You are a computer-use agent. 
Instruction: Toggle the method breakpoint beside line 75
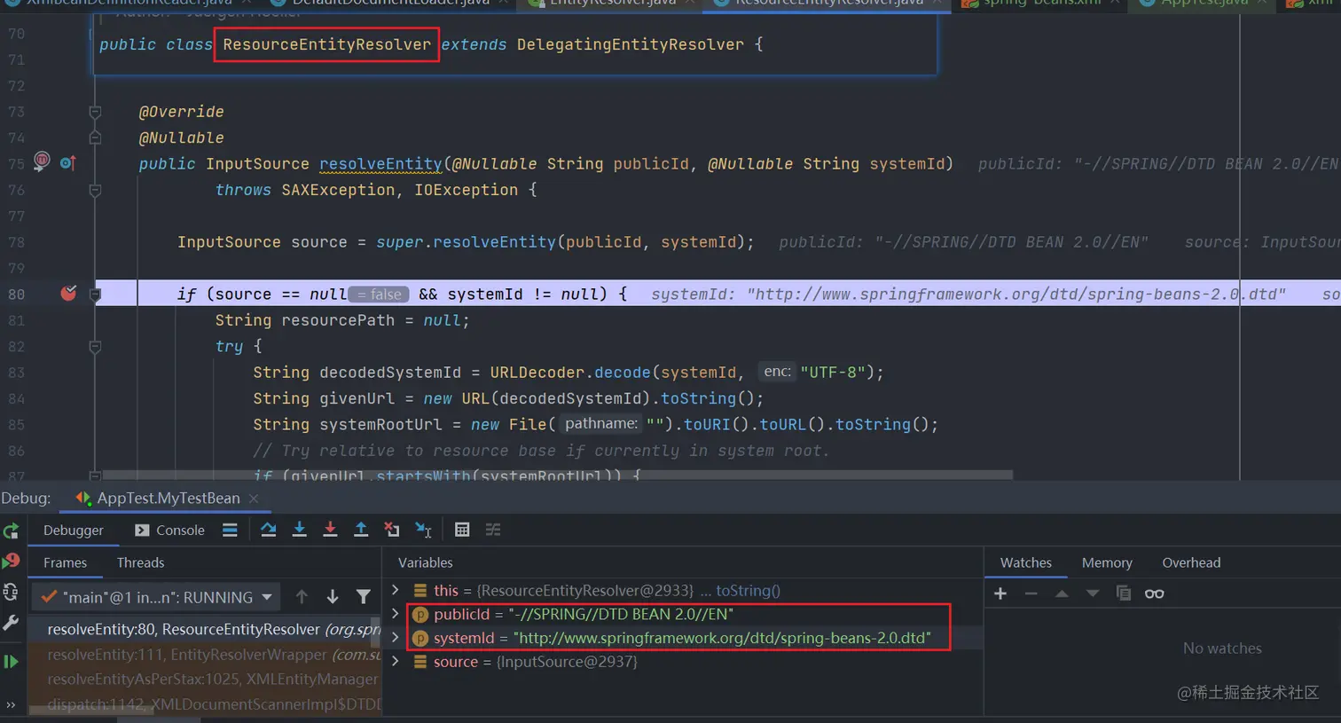click(41, 161)
